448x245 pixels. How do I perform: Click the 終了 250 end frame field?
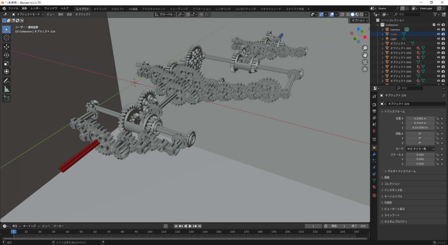click(x=359, y=226)
